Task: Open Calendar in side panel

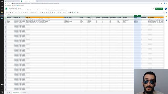Action: point(166,13)
